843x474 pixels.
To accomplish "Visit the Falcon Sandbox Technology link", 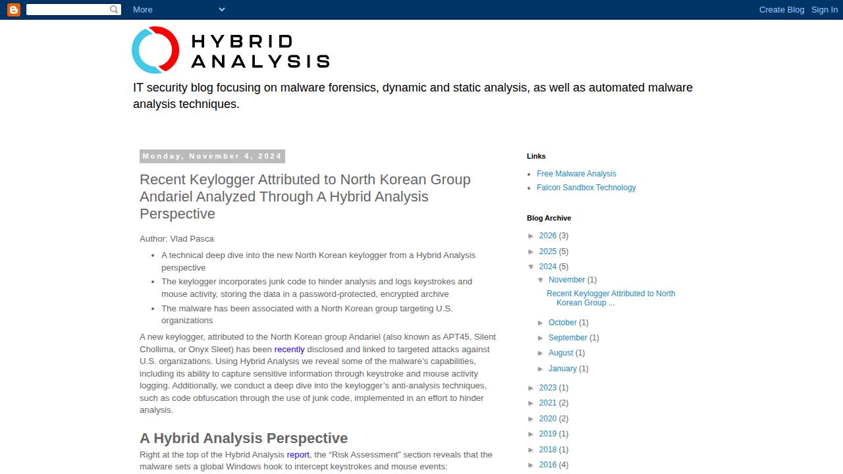I will [x=586, y=188].
